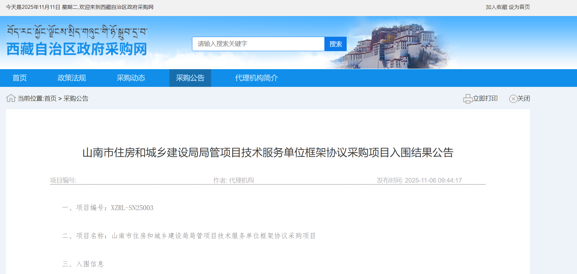Follow the 首页 breadcrumb link
This screenshot has width=577, height=274.
(x=50, y=99)
